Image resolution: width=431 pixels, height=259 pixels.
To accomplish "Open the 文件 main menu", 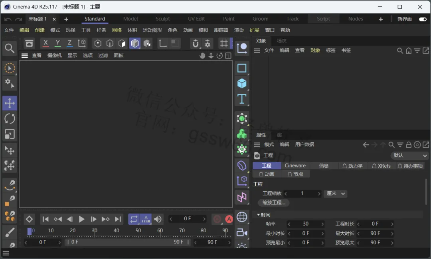I will [9, 30].
